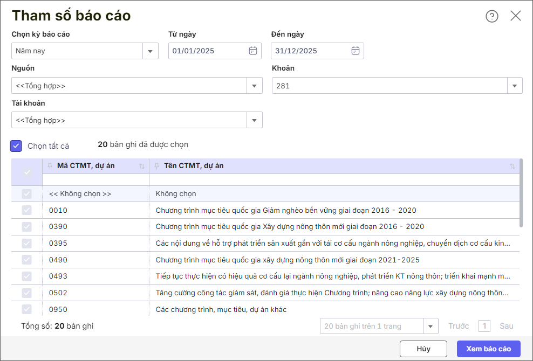Open the Tài khoản dropdown
This screenshot has height=361, width=533.
click(x=254, y=120)
